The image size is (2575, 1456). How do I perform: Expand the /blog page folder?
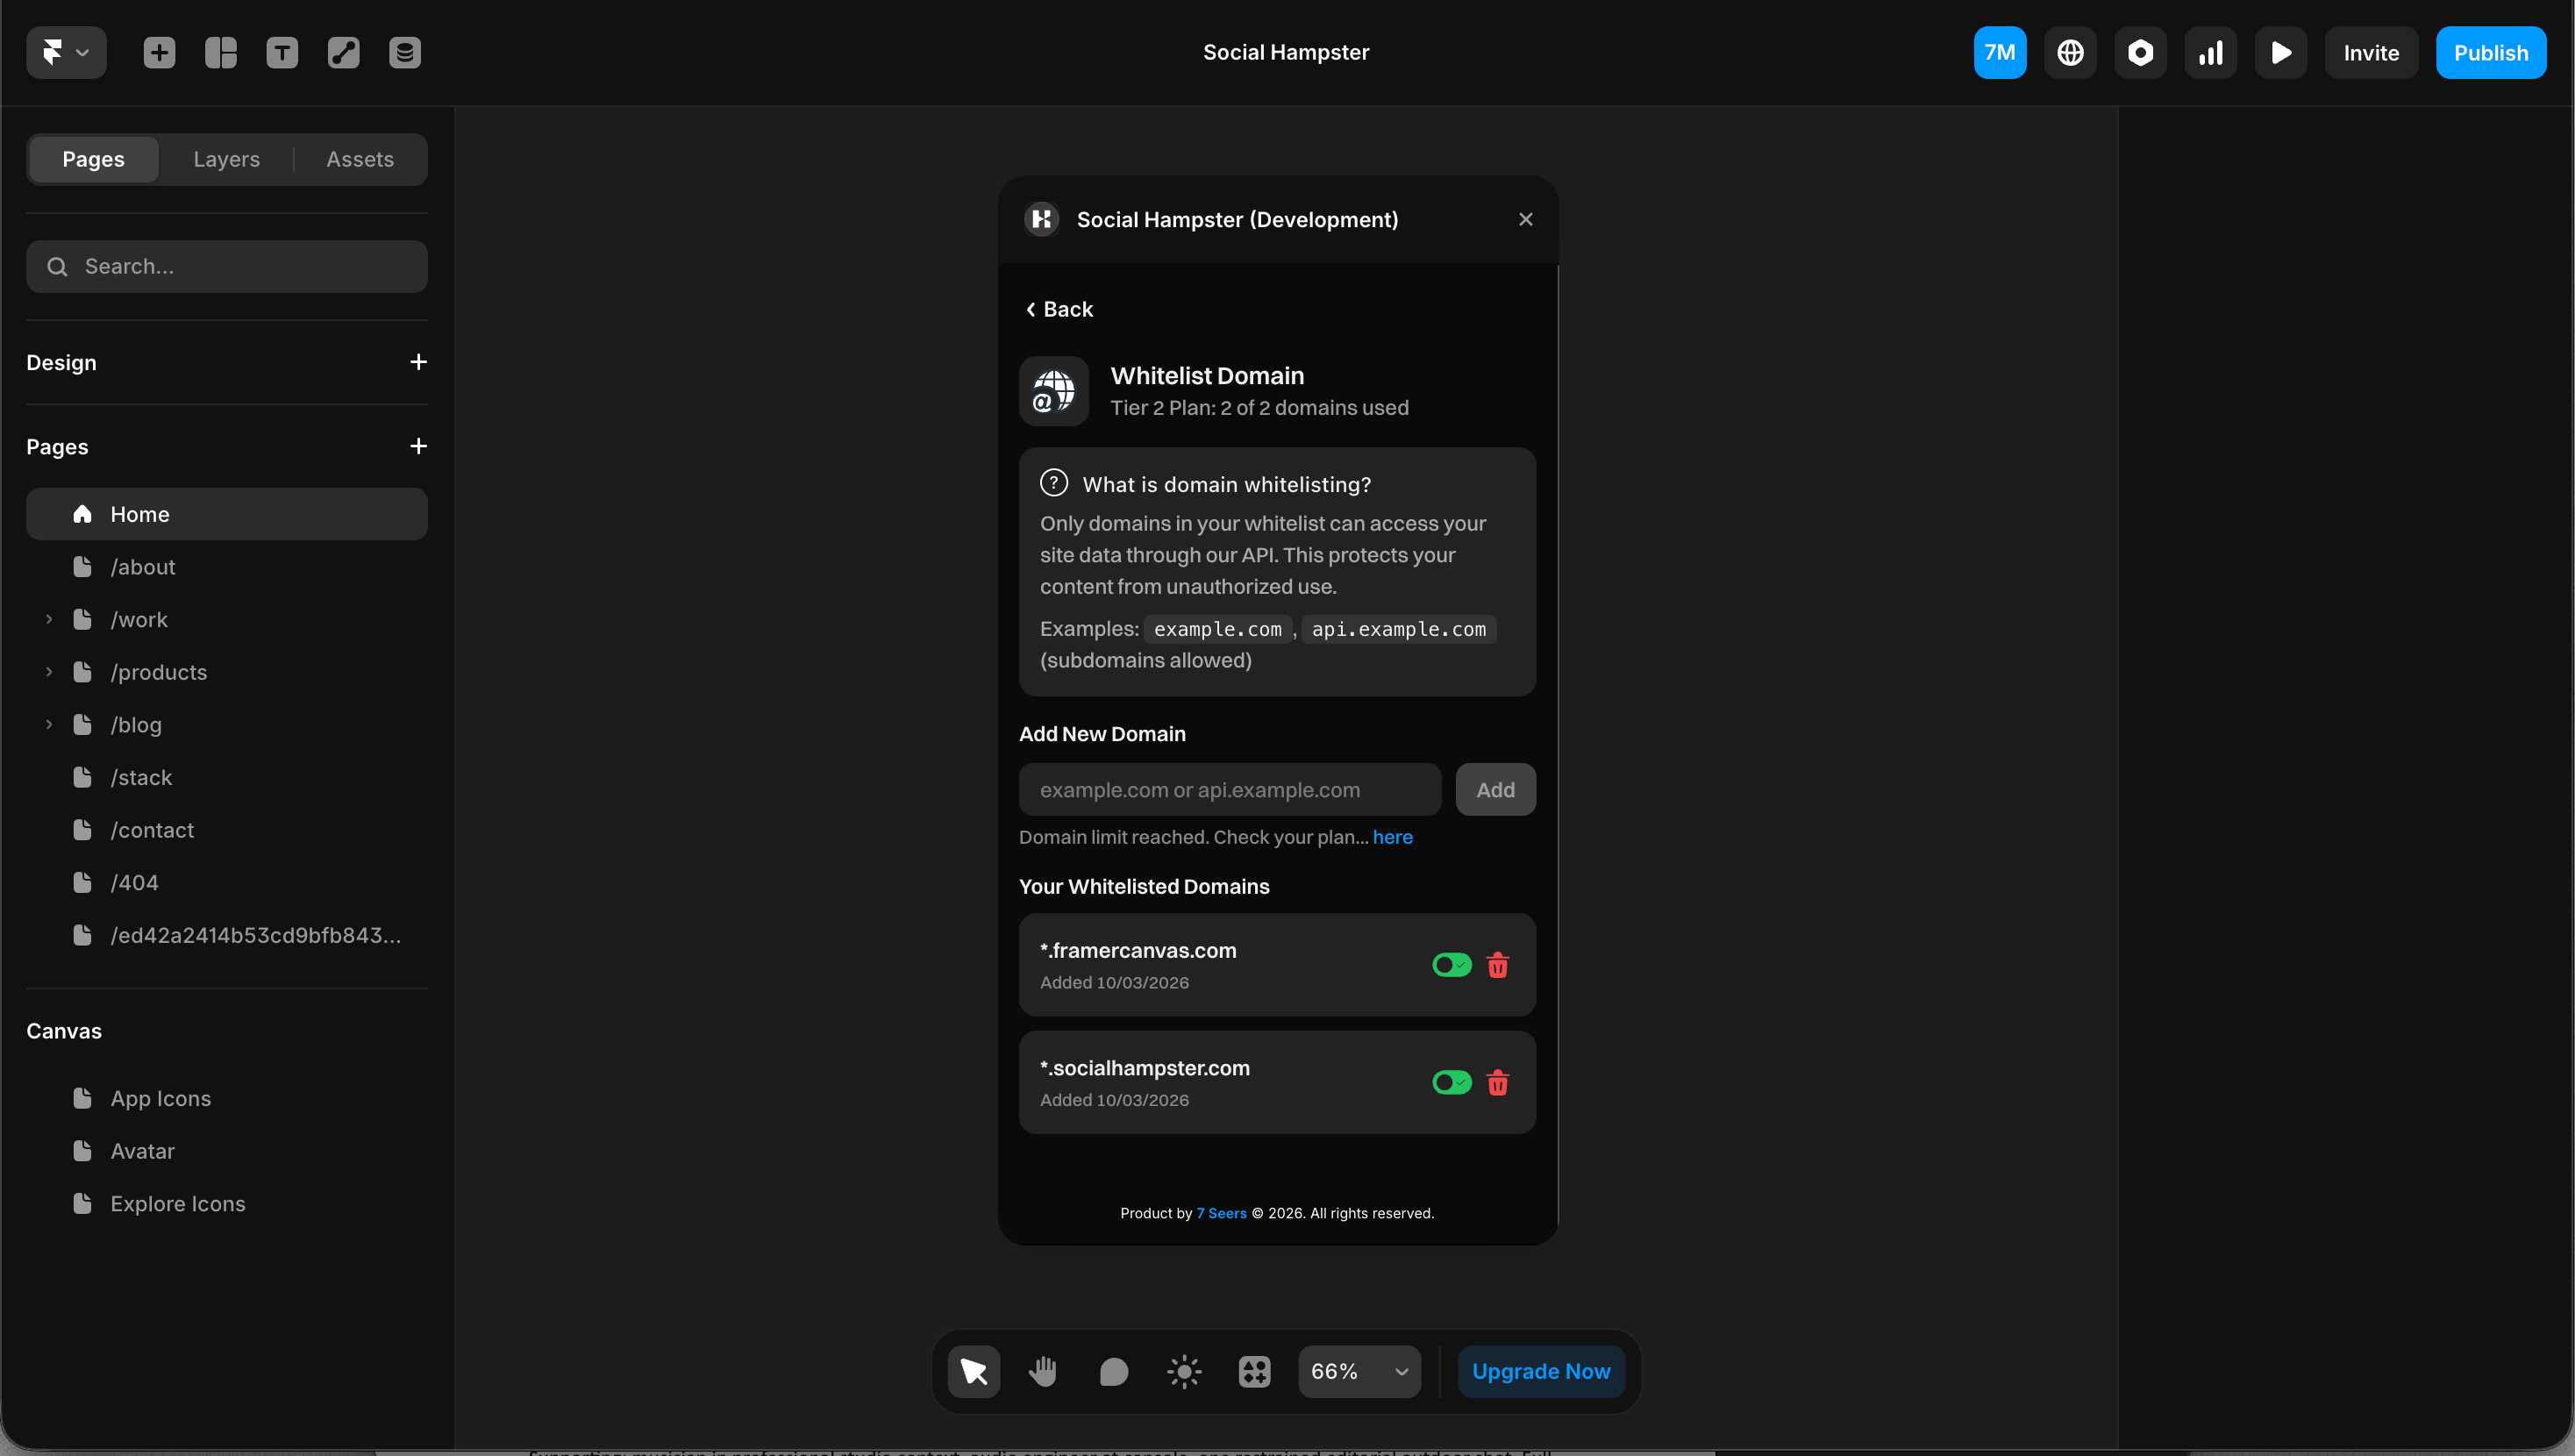[x=49, y=724]
